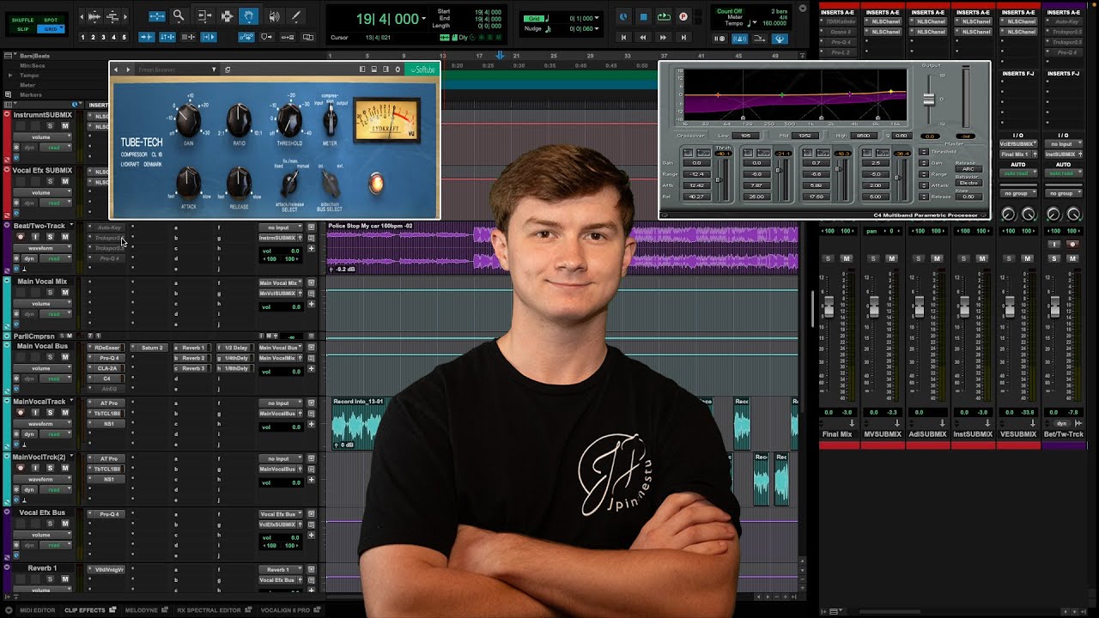
Task: Mute the Beat/Two-Track track
Action: 65,237
